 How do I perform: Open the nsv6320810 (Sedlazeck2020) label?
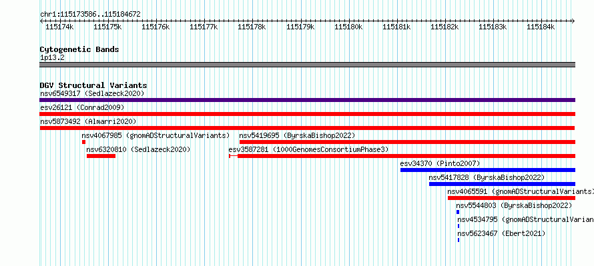pos(138,149)
